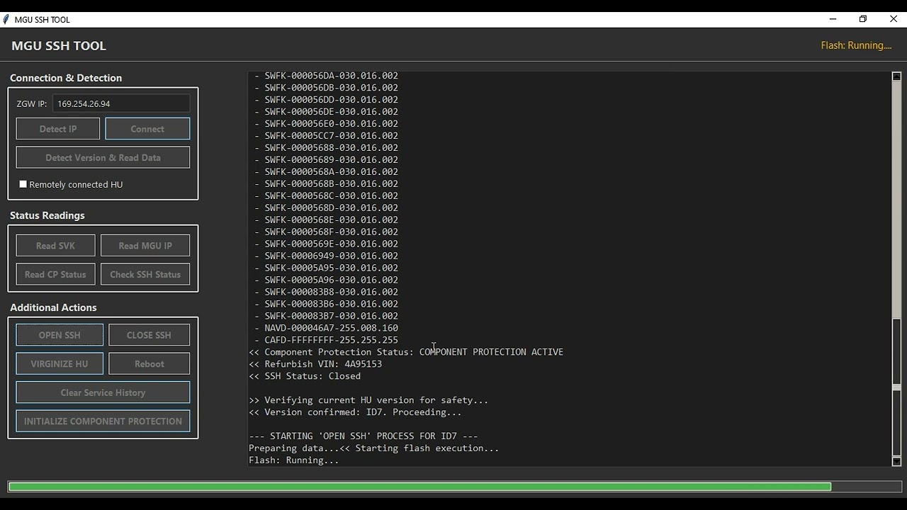Click the Detect IP button
The image size is (907, 510).
coord(58,129)
